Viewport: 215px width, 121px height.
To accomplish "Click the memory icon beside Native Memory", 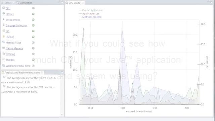I will [4, 48].
